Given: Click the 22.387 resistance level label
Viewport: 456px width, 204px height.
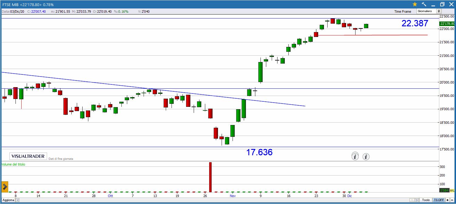Looking at the screenshot, I should pyautogui.click(x=415, y=23).
